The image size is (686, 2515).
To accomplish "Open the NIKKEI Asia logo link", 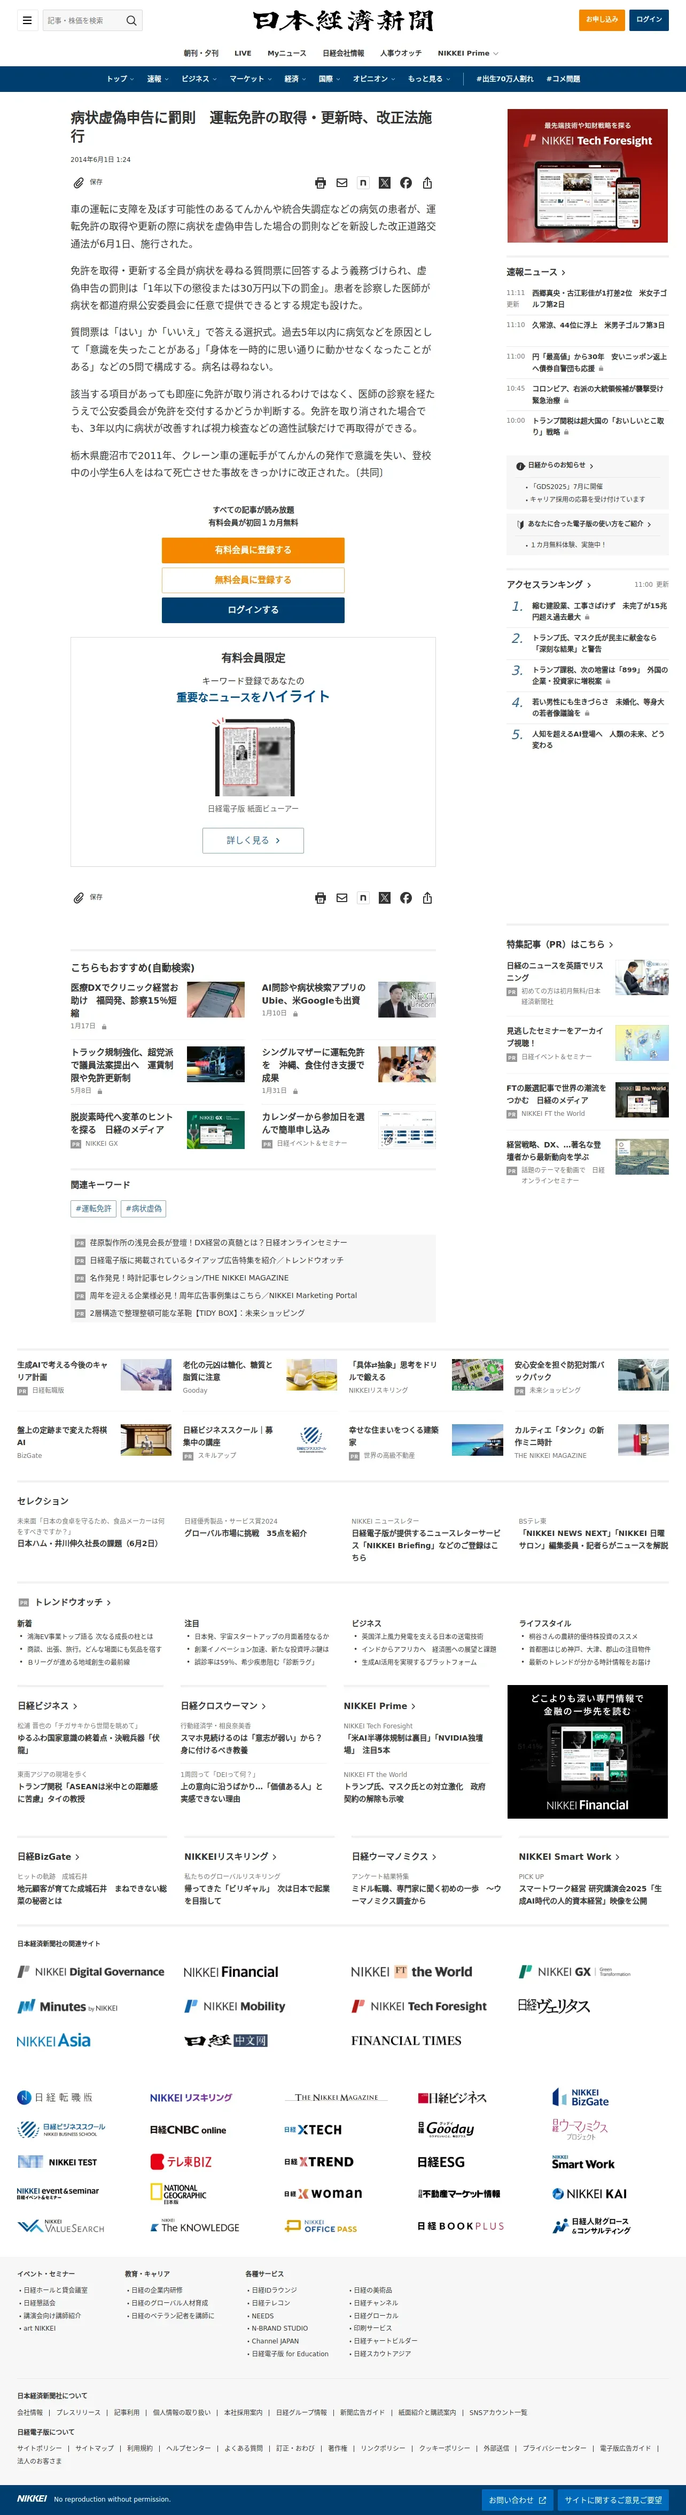I will [53, 2042].
